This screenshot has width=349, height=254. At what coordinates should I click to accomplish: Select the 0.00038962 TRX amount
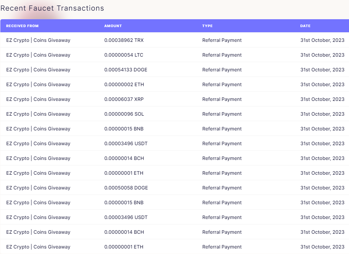(x=124, y=40)
